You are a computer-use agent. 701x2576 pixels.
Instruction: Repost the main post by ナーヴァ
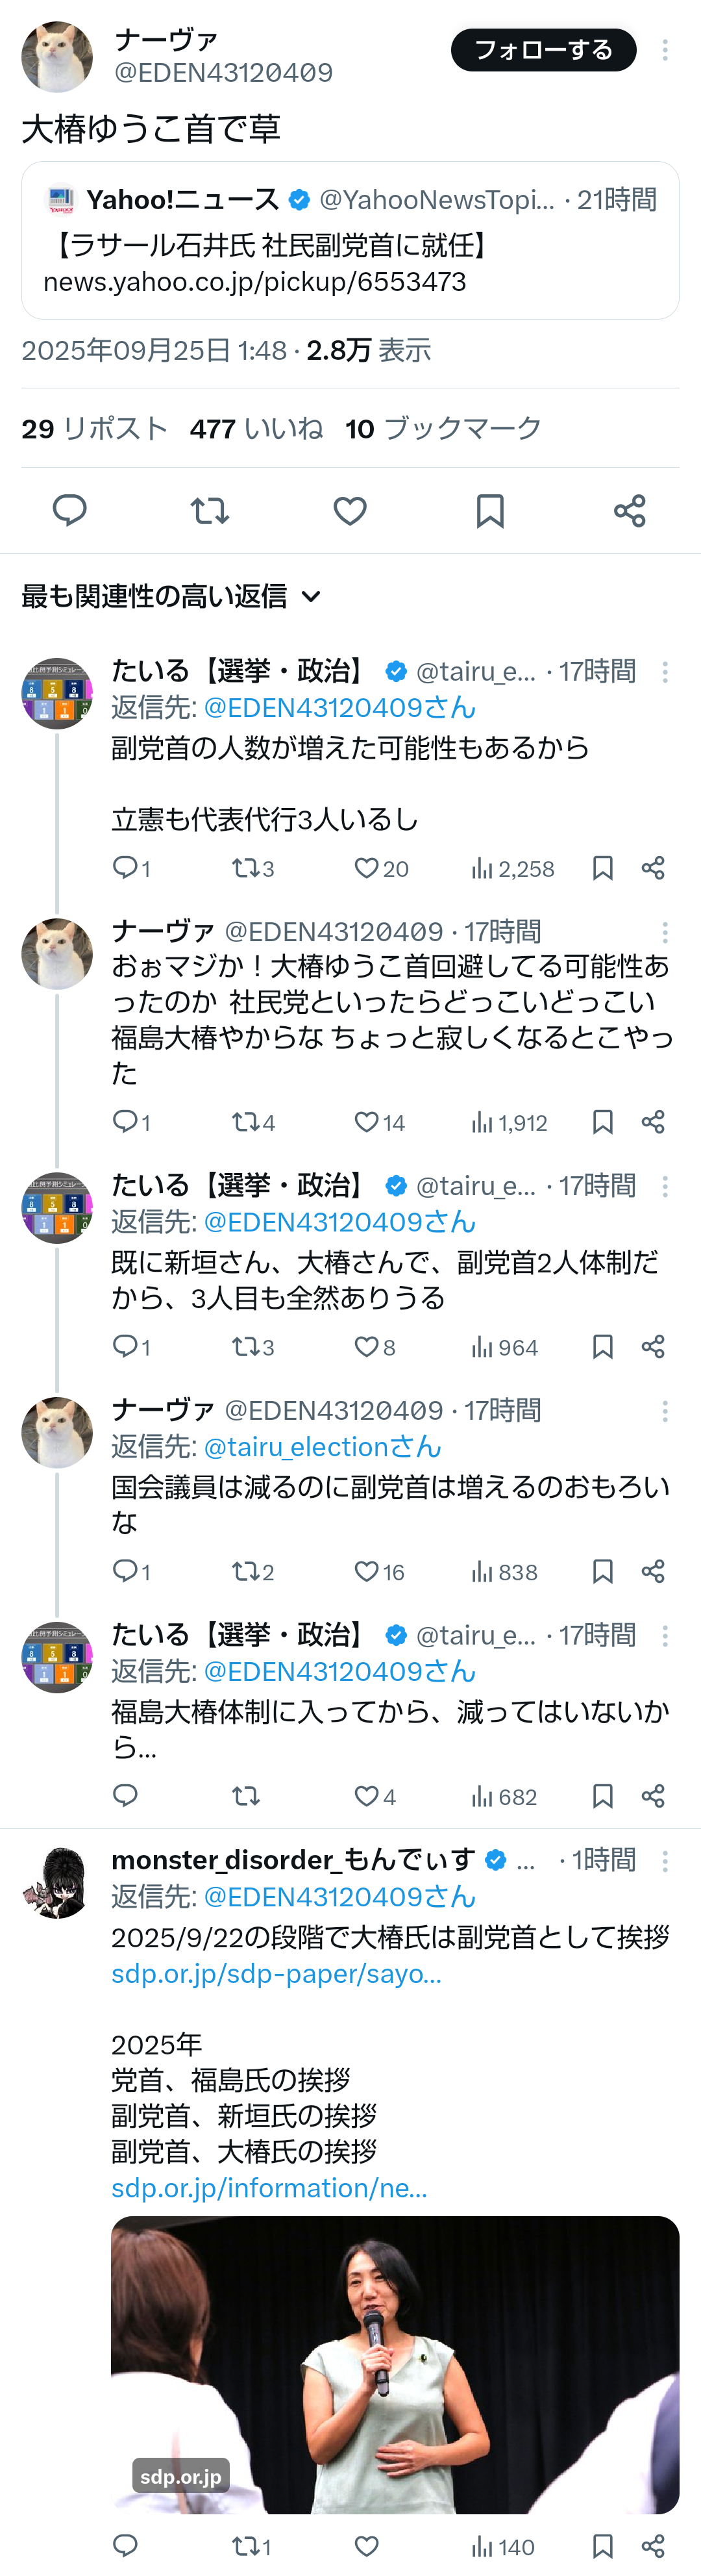coord(209,510)
